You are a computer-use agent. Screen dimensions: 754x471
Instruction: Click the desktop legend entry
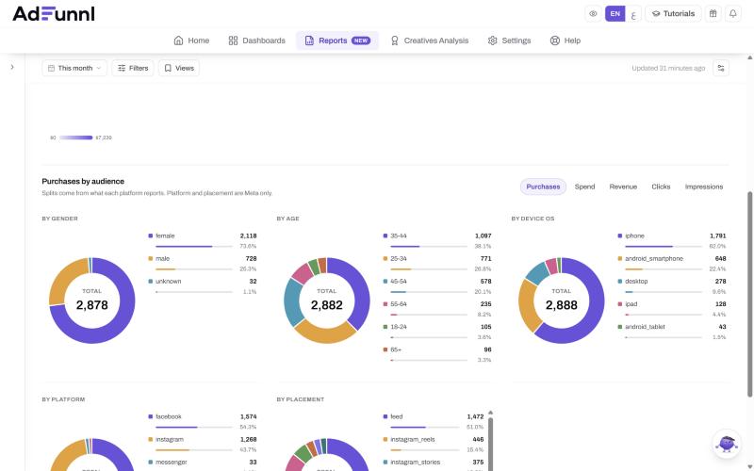coord(672,286)
